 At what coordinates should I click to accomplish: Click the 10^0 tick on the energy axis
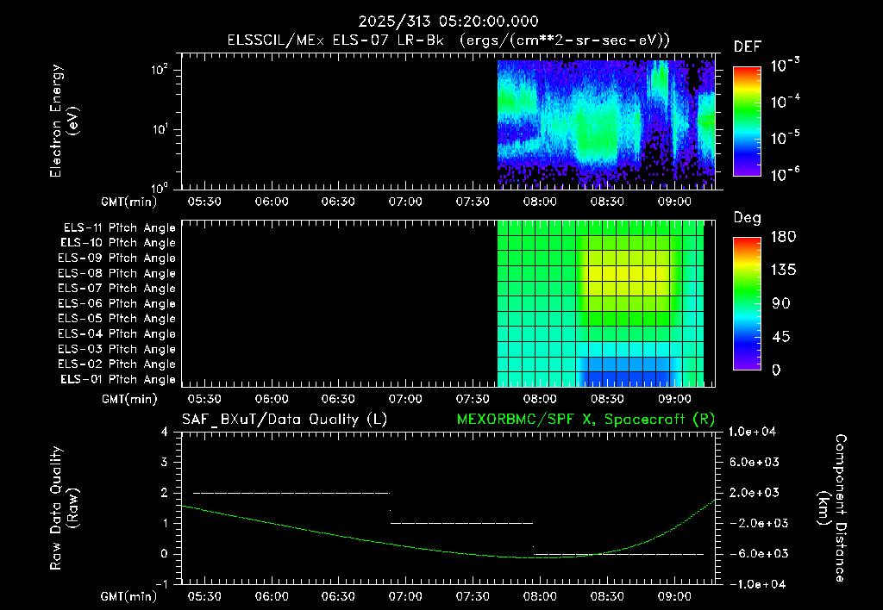coord(160,187)
